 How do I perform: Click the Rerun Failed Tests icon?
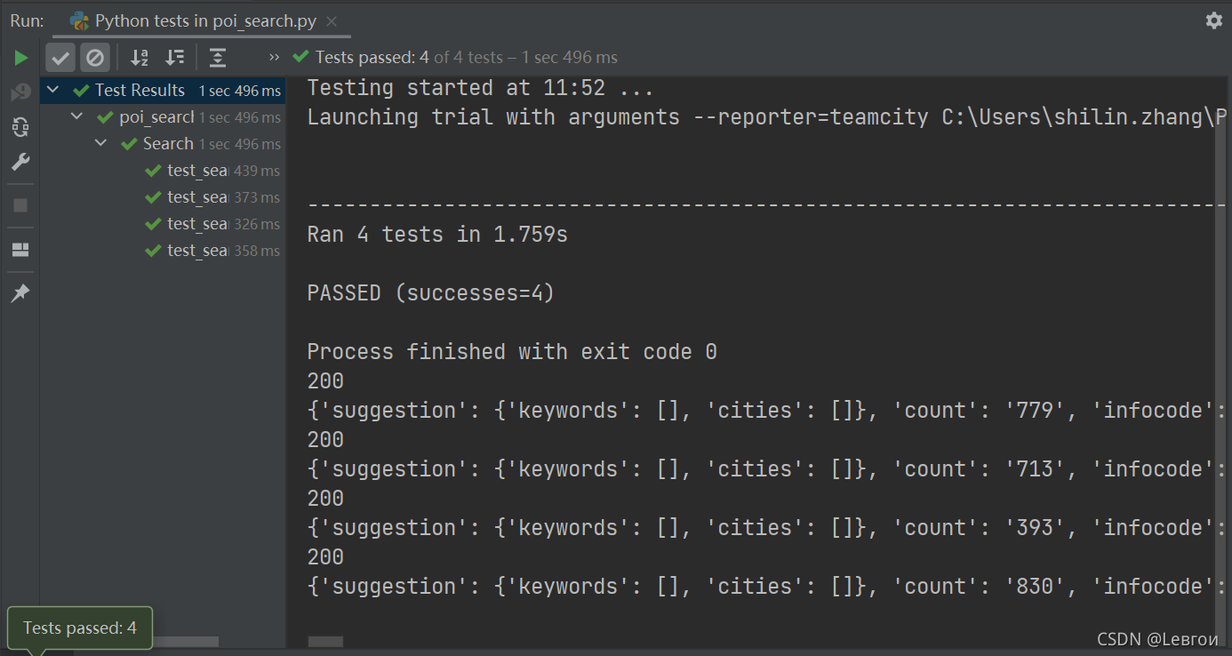click(x=20, y=92)
